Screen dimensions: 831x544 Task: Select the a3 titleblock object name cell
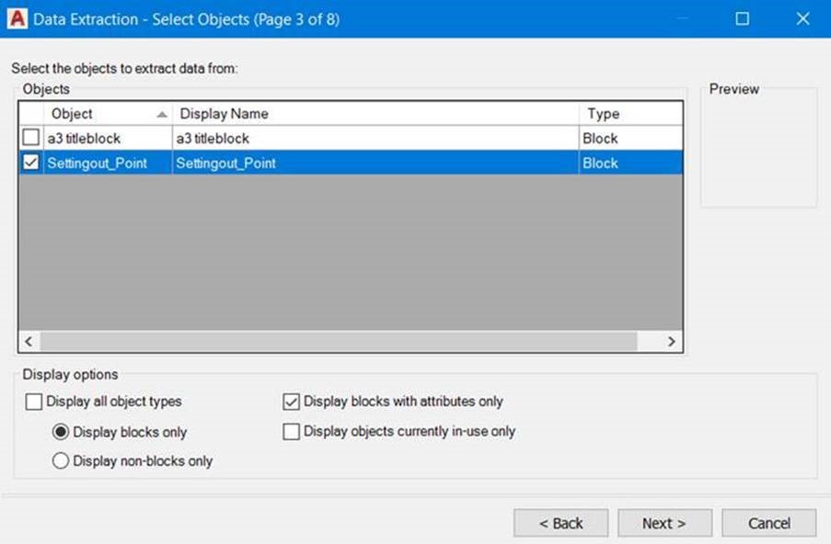click(x=108, y=138)
